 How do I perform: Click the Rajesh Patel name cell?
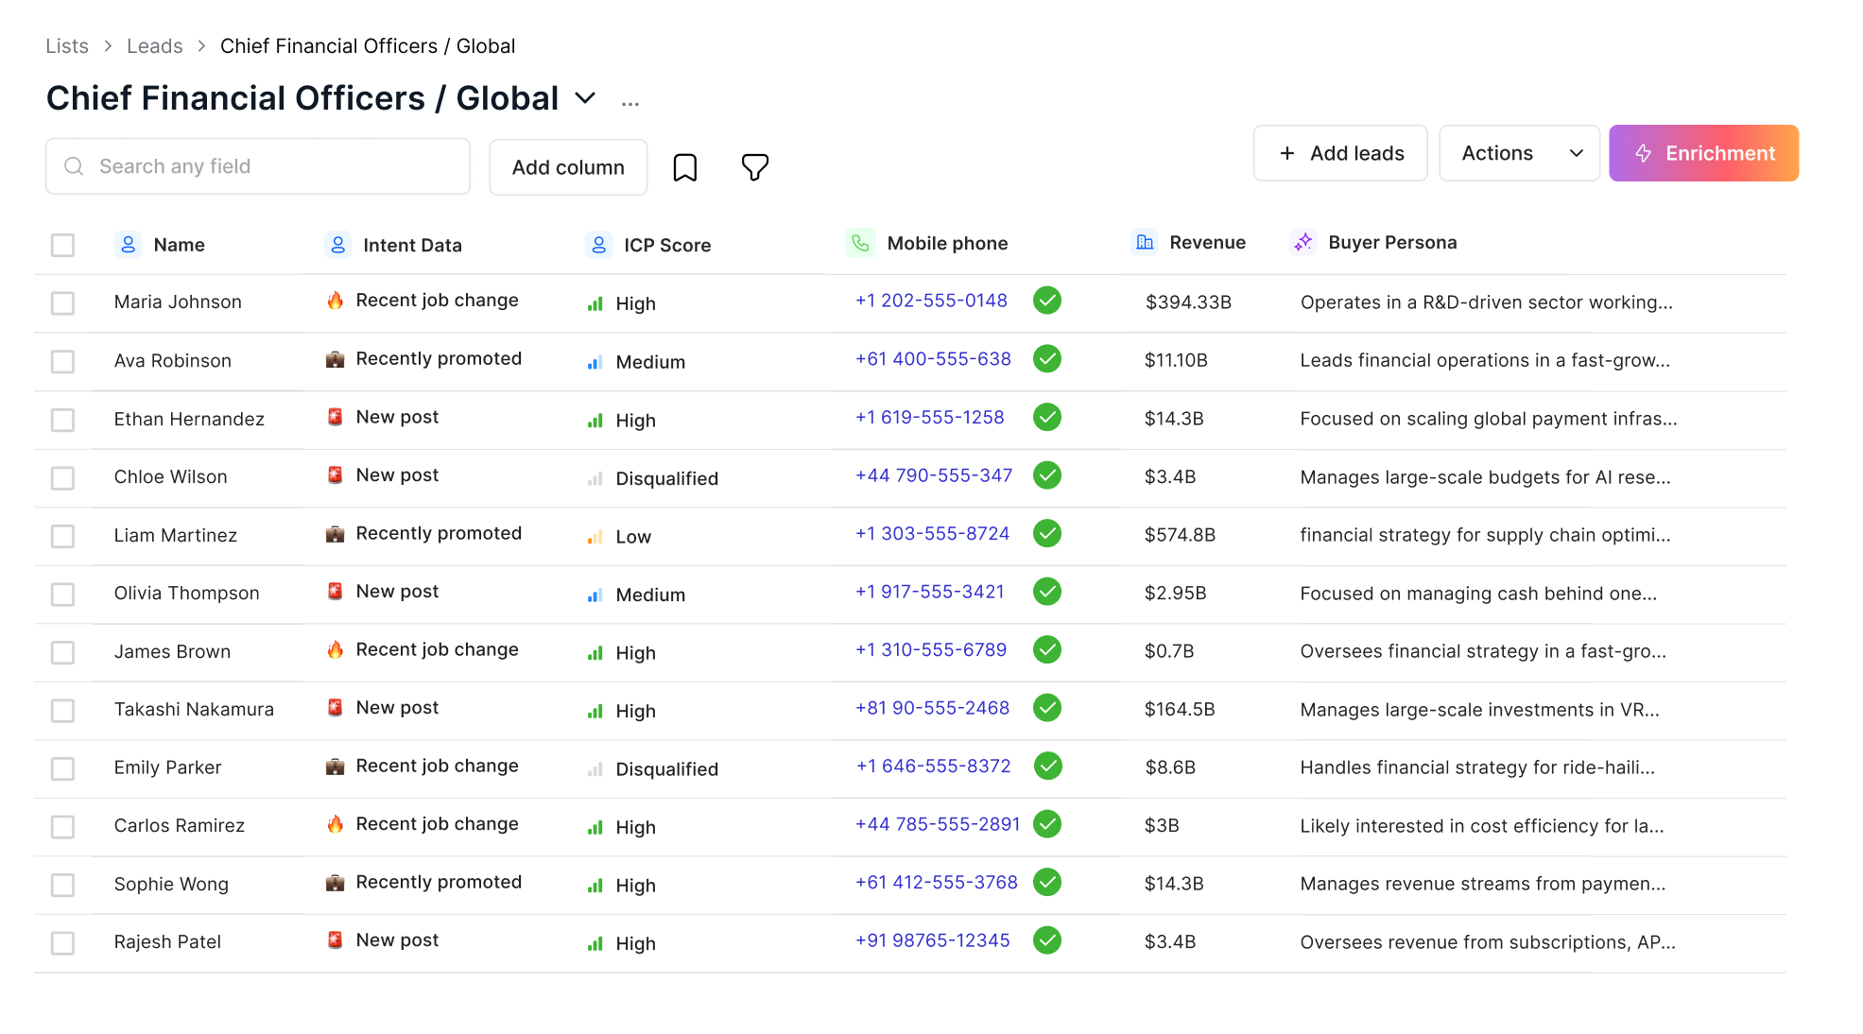167,942
